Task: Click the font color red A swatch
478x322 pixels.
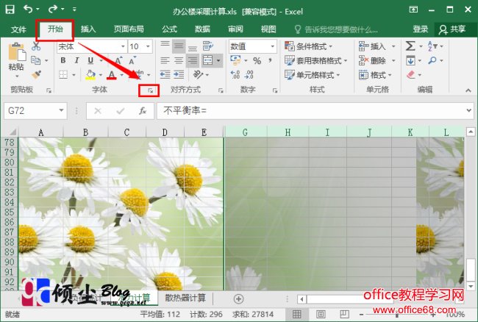Action: point(112,75)
